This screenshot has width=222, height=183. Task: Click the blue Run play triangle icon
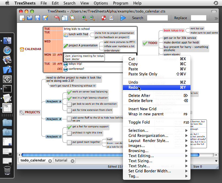(x=123, y=18)
